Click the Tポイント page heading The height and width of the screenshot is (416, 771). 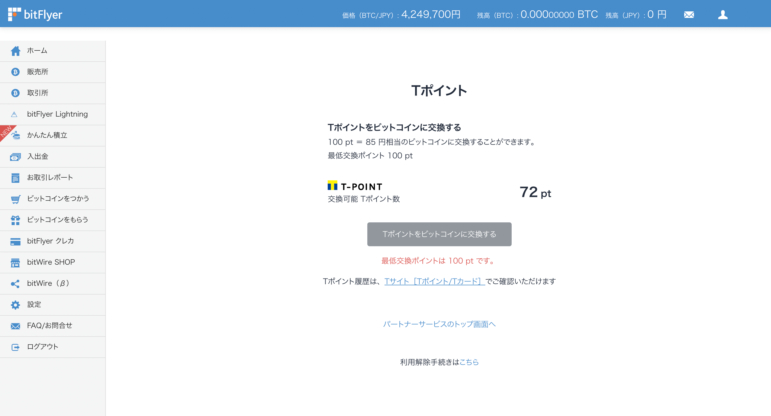point(439,91)
